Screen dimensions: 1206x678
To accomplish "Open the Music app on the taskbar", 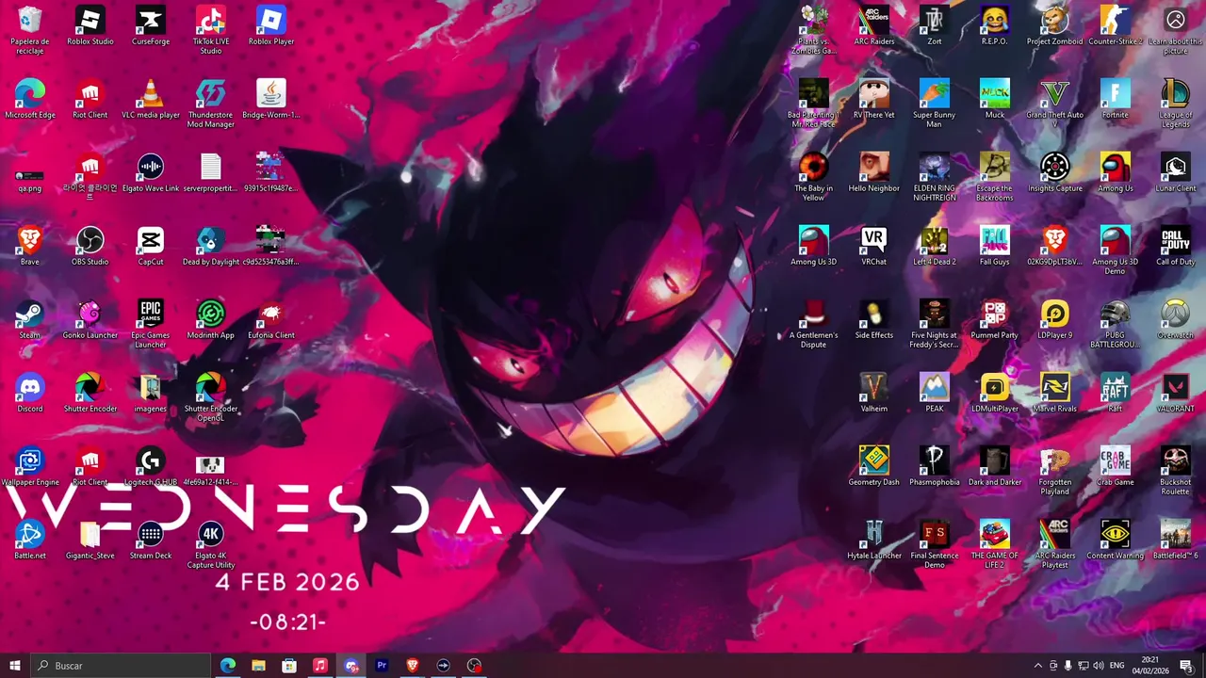I will 320,666.
